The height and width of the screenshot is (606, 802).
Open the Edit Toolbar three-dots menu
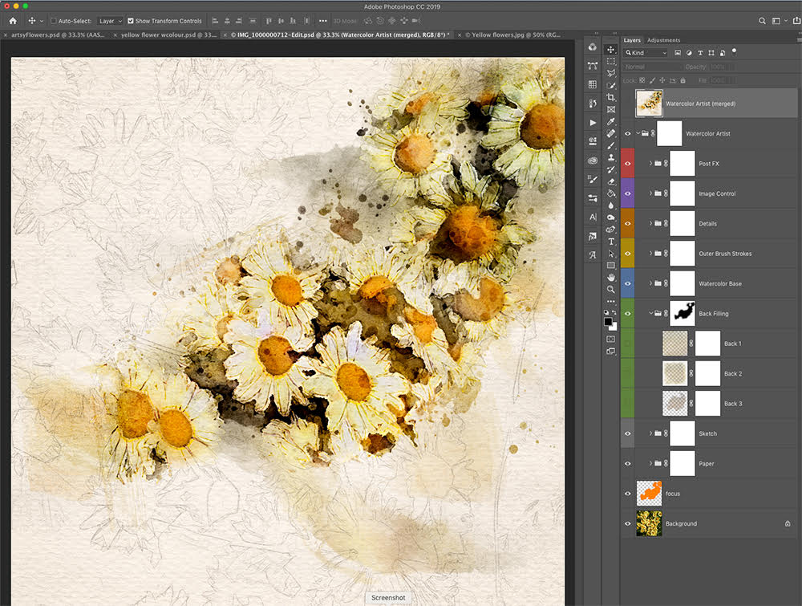pyautogui.click(x=610, y=302)
